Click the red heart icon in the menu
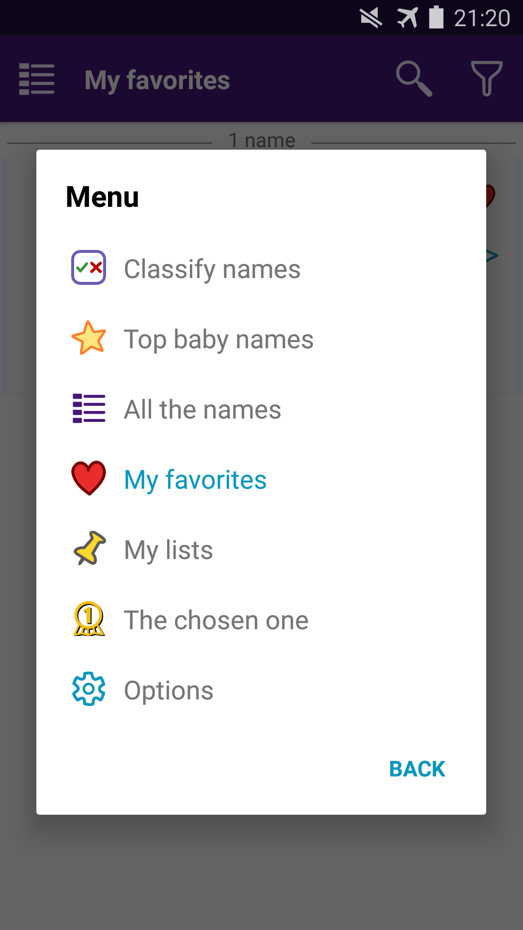The height and width of the screenshot is (930, 523). (89, 478)
